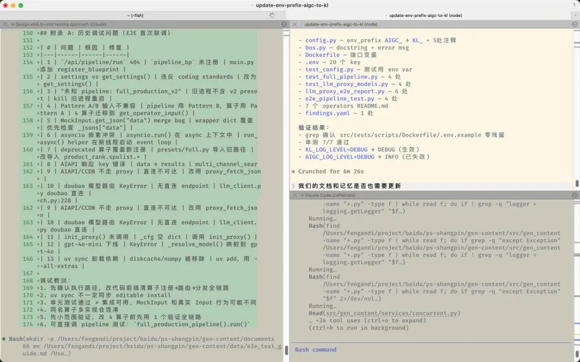Click the '调试教训:' line at 168
The width and height of the screenshot is (580, 362).
tap(55, 280)
